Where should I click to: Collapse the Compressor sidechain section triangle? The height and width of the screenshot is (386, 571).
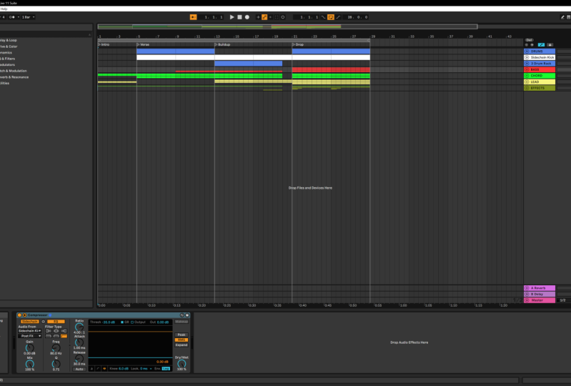25,315
